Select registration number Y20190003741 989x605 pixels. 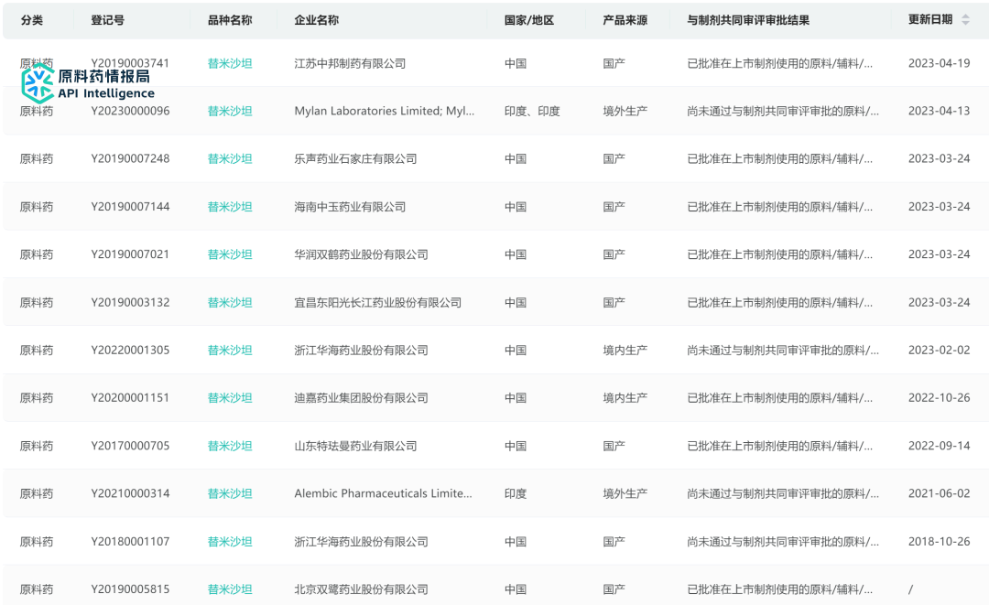point(130,63)
